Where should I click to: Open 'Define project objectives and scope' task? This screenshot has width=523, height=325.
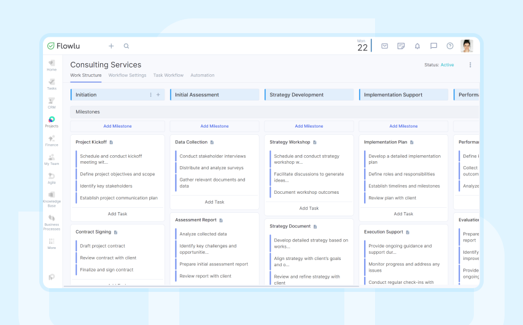[117, 174]
